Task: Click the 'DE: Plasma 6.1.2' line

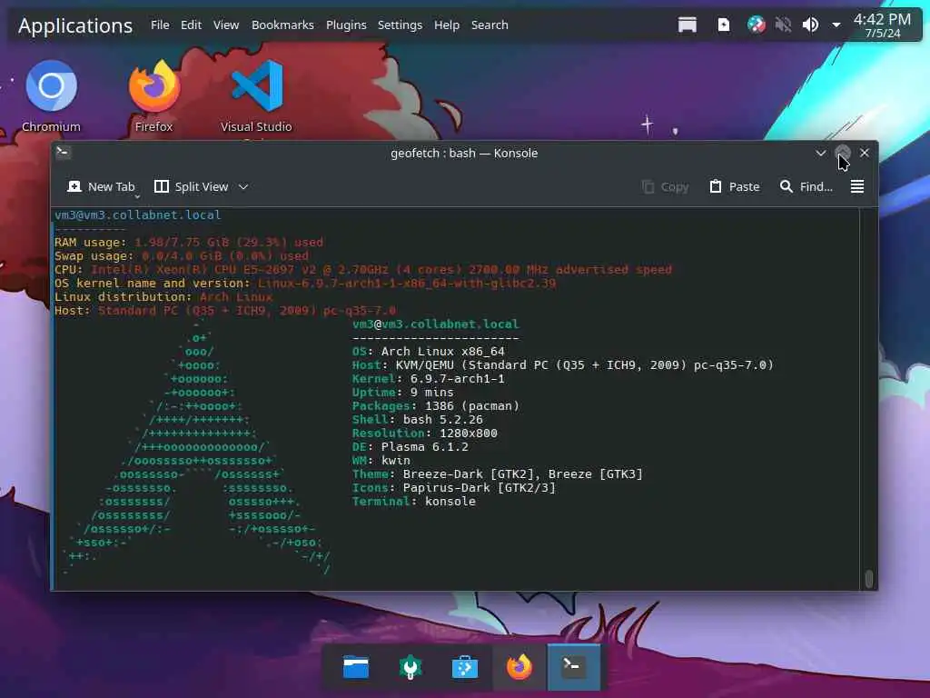Action: coord(411,447)
